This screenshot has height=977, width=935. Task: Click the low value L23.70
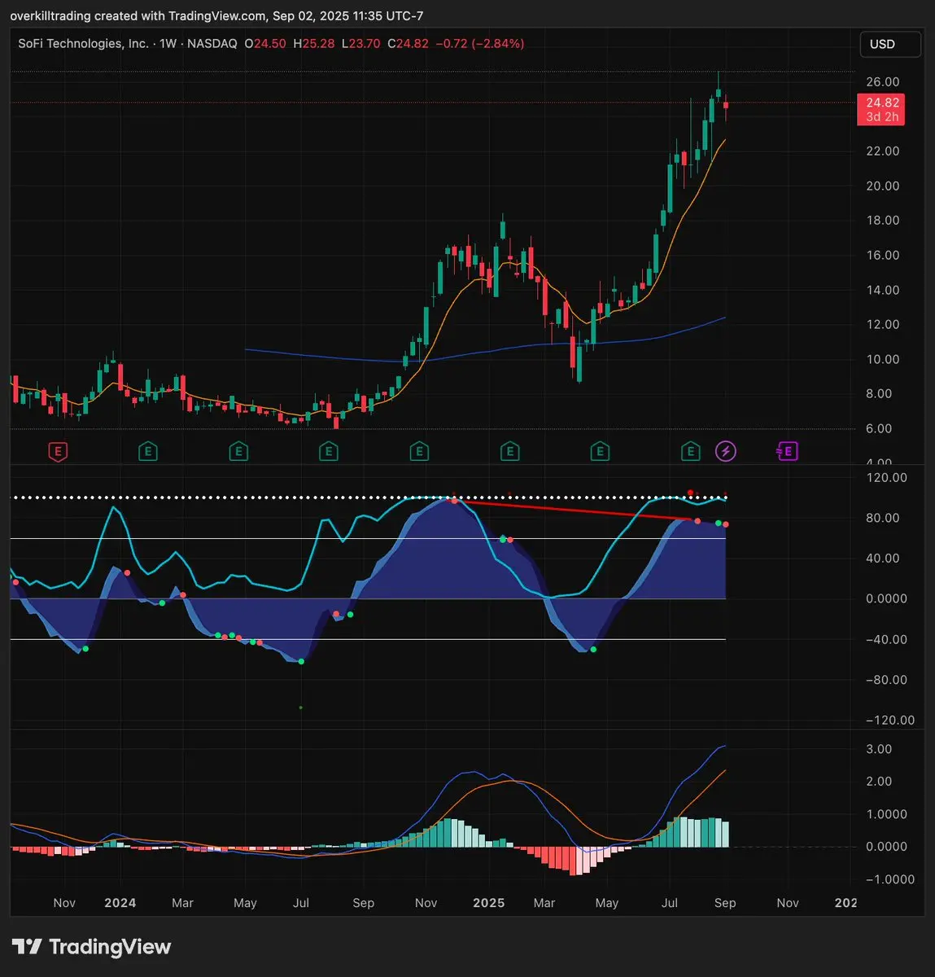360,43
